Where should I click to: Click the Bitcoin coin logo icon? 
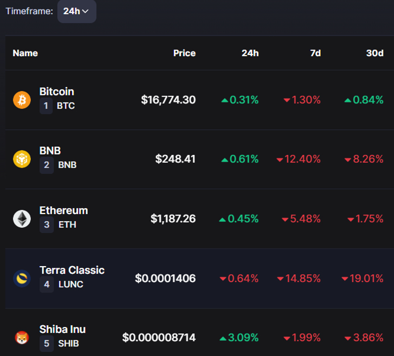coord(22,99)
